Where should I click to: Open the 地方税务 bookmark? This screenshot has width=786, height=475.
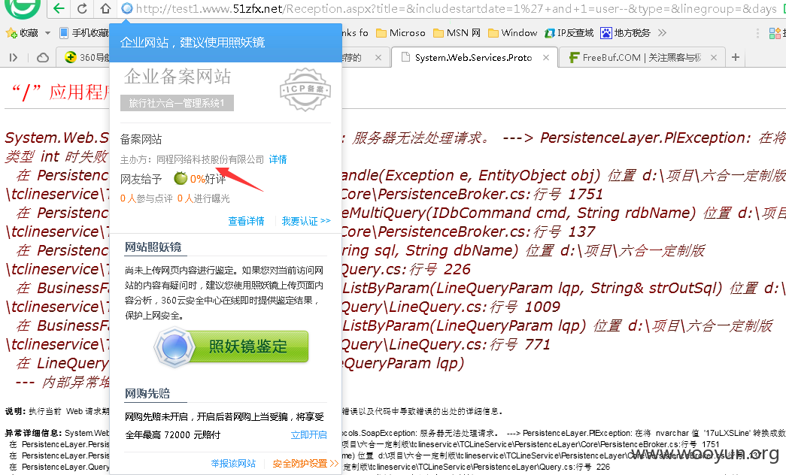tap(625, 33)
